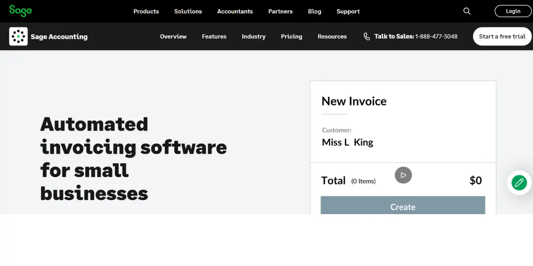Click the phone icon beside Talk to Sales
Viewport: 533px width, 266px height.
coord(366,36)
